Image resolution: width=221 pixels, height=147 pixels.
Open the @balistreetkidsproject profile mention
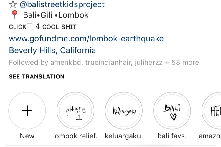(x=62, y=4)
